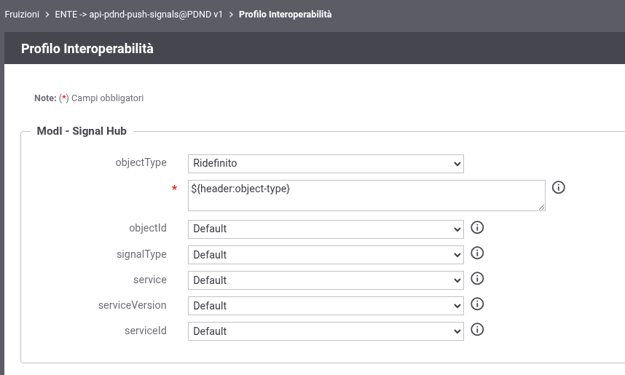Open info icon next to serviceId
Viewport: 625px width, 375px height.
click(x=477, y=330)
